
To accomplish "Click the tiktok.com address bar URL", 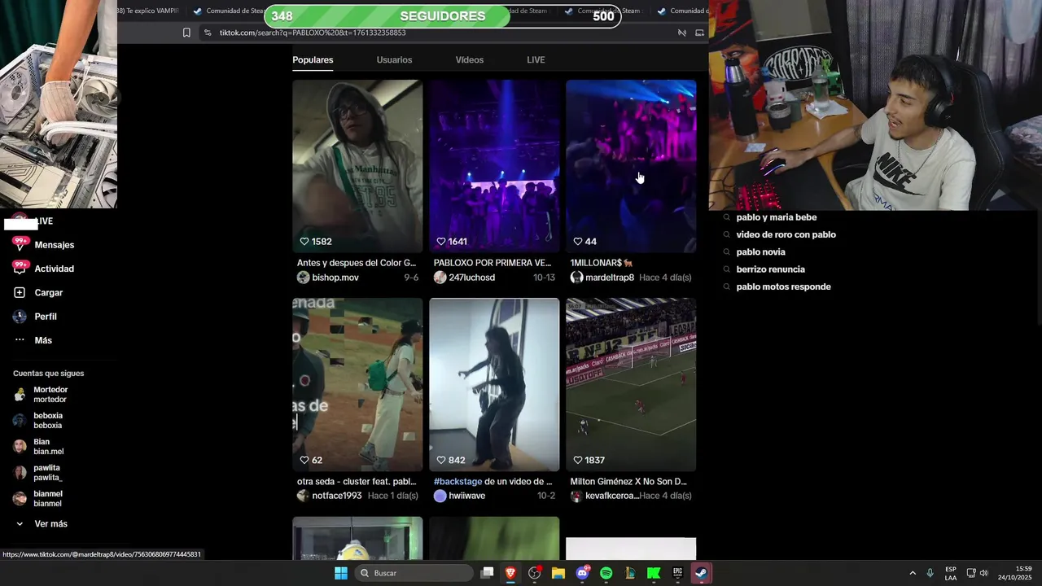I will point(313,33).
